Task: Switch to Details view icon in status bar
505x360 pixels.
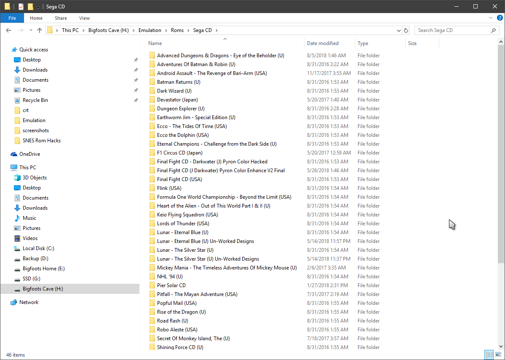Action: click(x=489, y=355)
